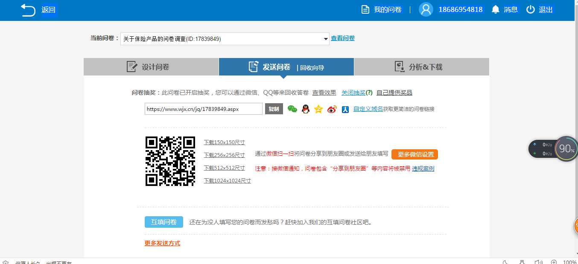Image resolution: width=578 pixels, height=264 pixels.
Task: Share via WeChat icon
Action: coord(292,109)
